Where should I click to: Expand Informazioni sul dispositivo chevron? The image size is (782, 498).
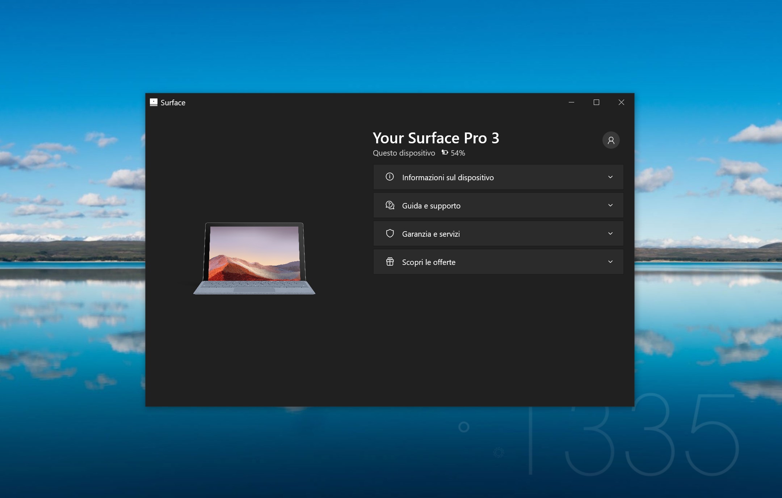point(610,177)
